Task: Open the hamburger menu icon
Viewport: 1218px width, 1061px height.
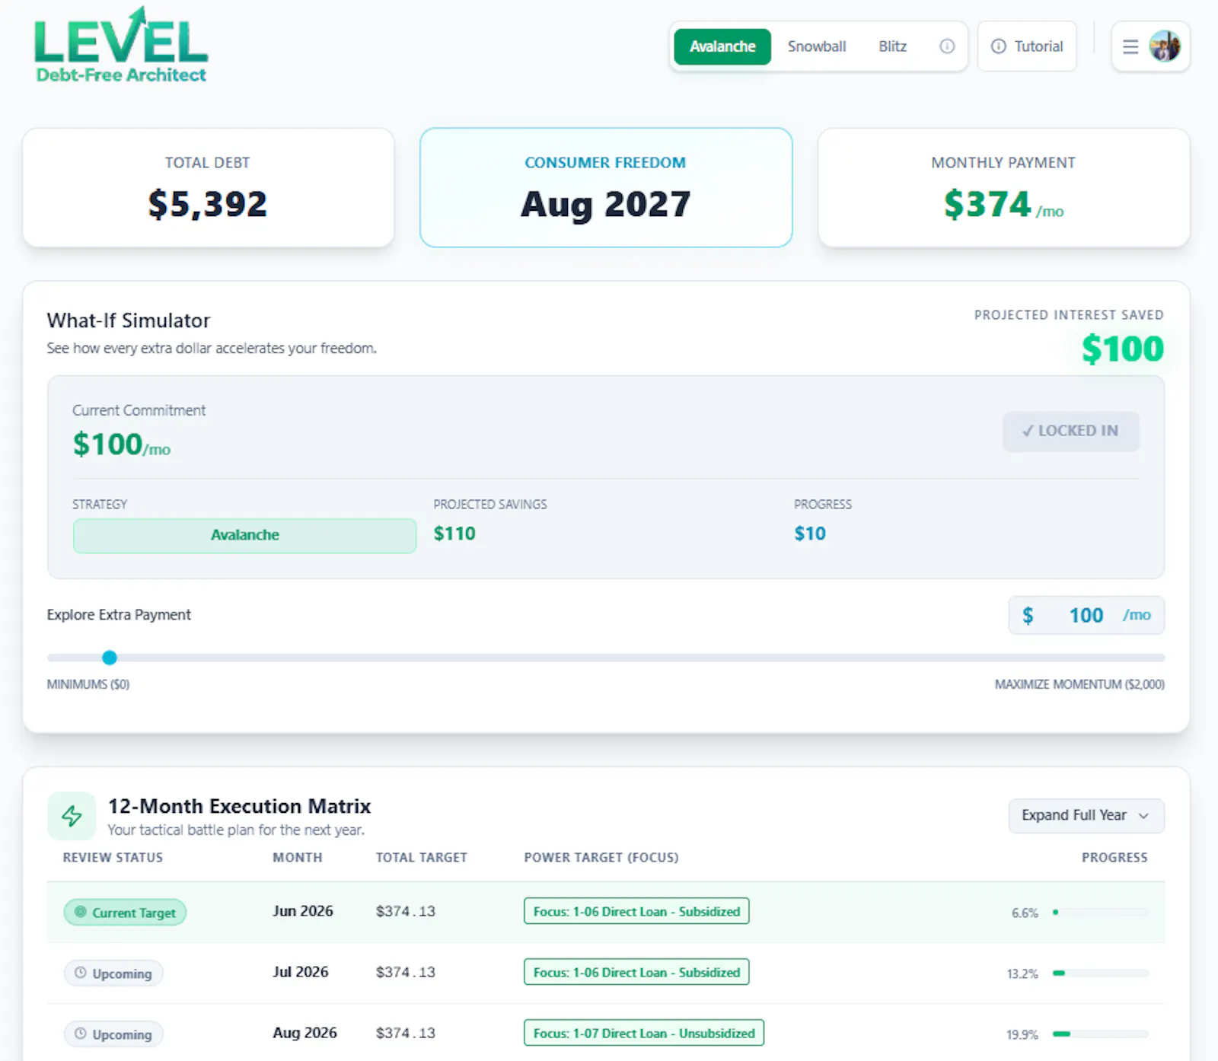Action: coord(1130,47)
